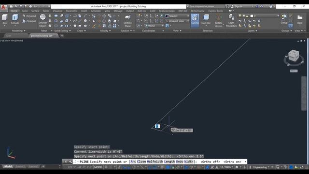Expand the Groups panel
This screenshot has height=174, width=309.
pos(286,31)
